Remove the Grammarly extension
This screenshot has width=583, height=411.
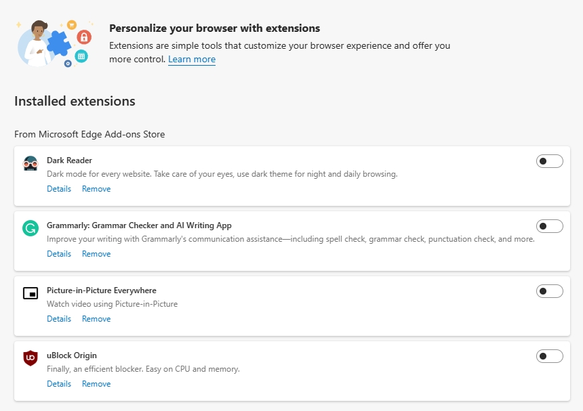[96, 254]
